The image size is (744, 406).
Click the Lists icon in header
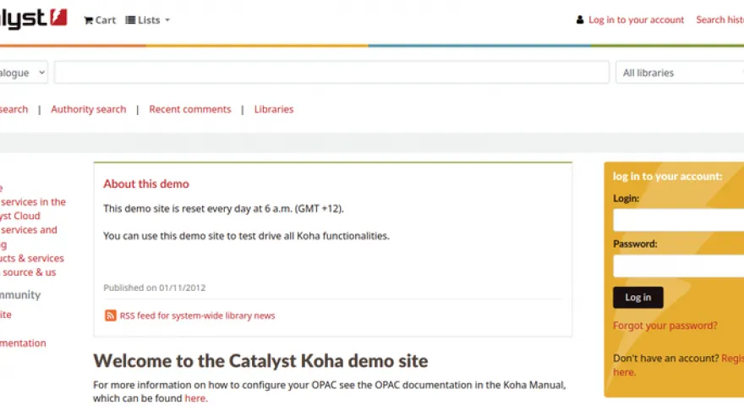click(130, 20)
